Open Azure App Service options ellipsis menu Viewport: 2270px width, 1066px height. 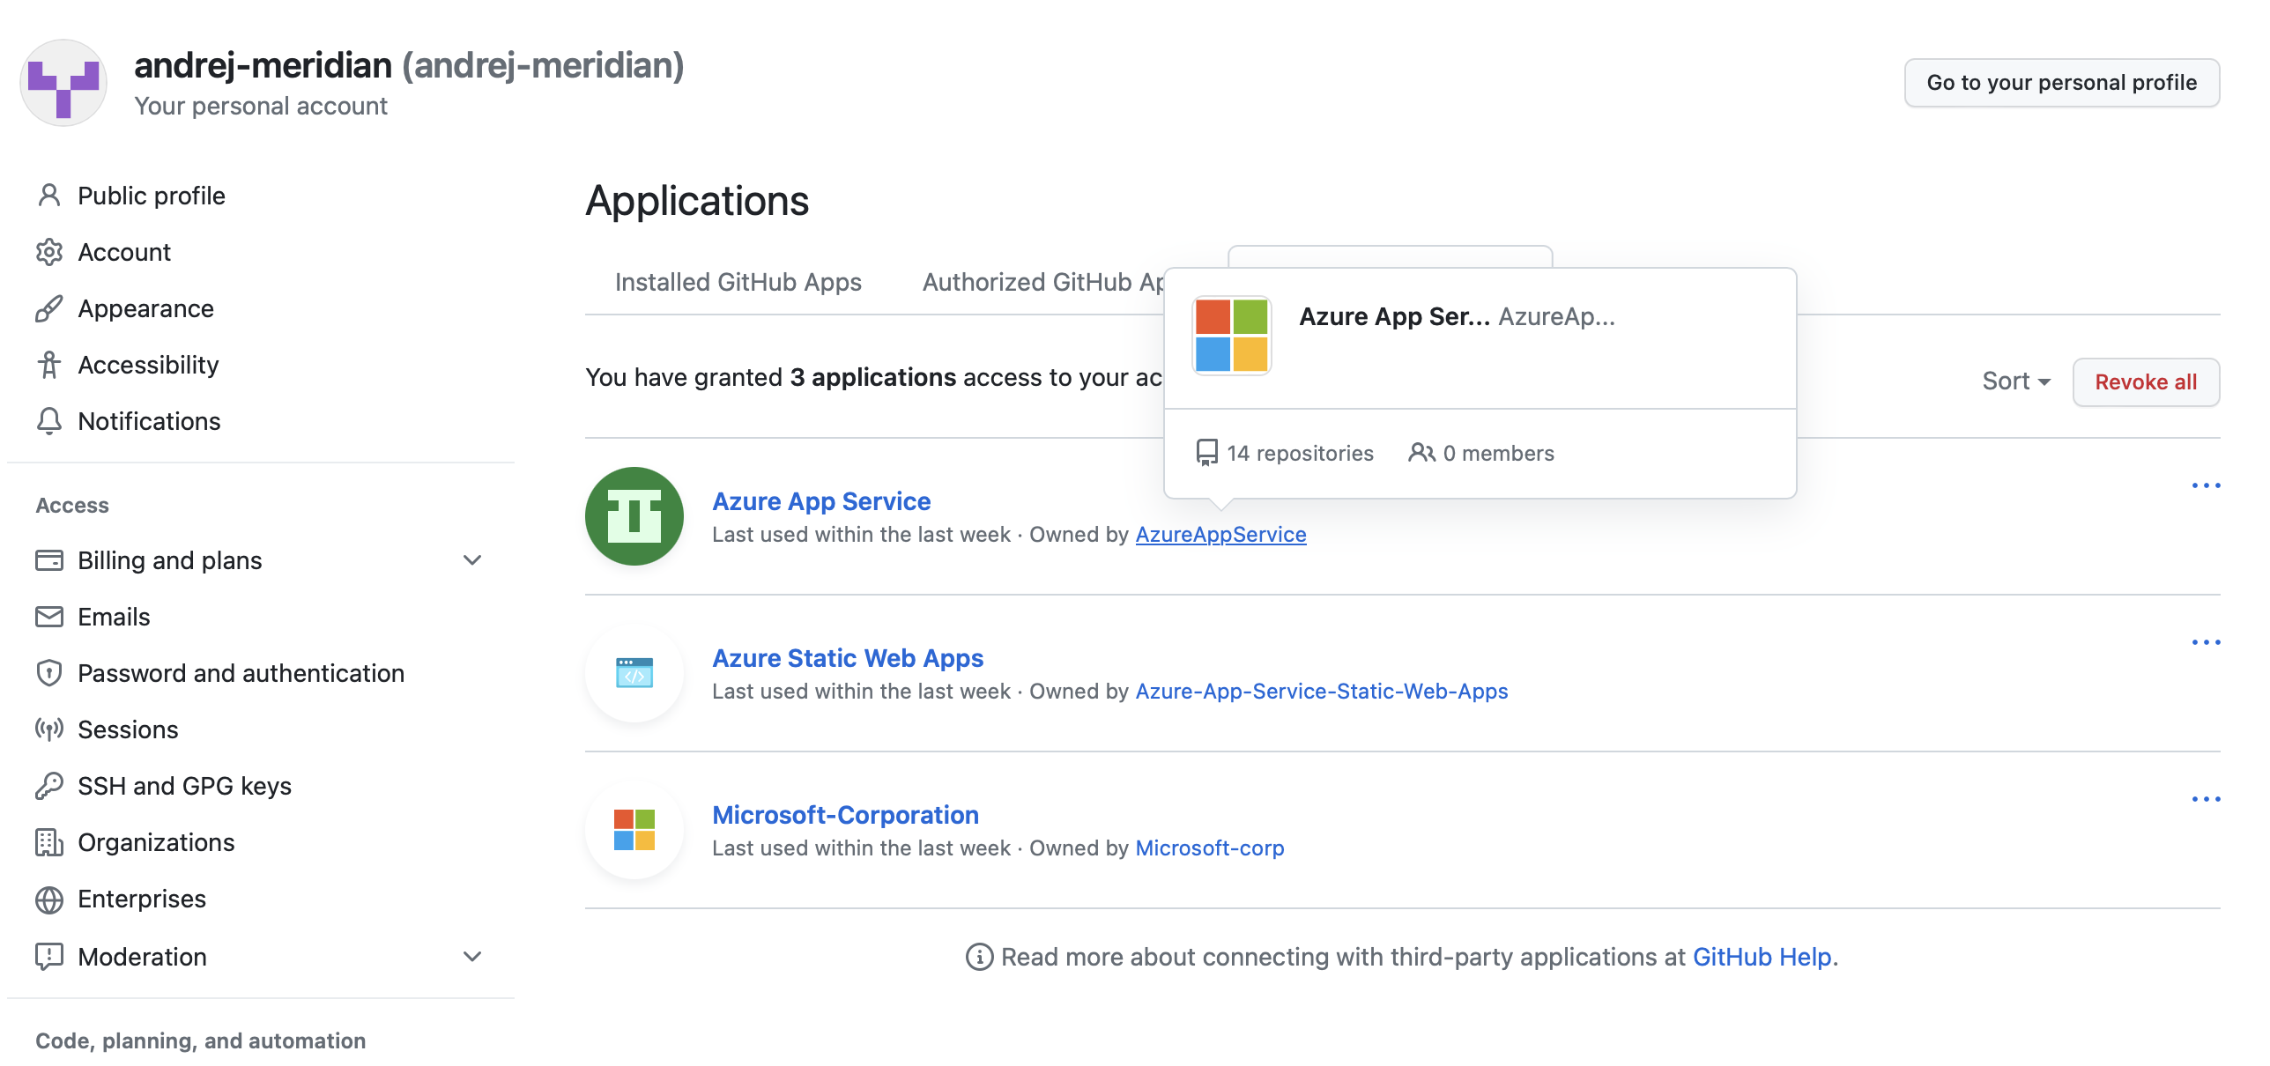[x=2205, y=485]
